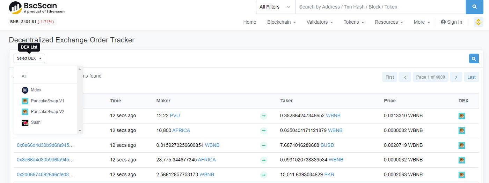Click the BscScan logo
489x183 pixels.
(37, 7)
